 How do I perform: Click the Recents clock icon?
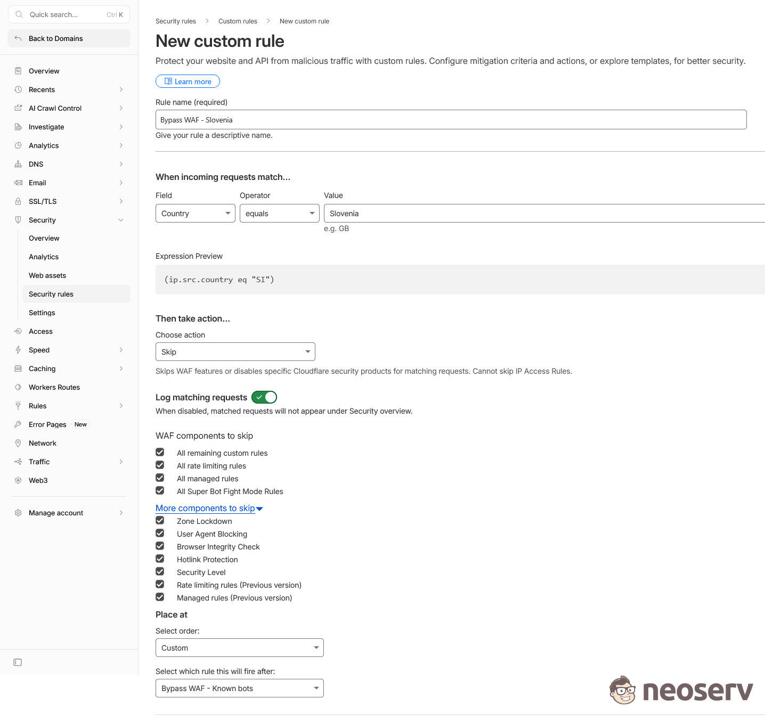(18, 89)
